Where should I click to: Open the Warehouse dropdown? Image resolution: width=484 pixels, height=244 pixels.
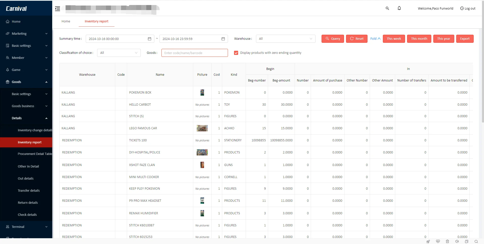coord(285,39)
